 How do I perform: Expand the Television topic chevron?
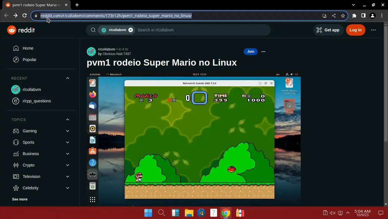[x=68, y=177]
